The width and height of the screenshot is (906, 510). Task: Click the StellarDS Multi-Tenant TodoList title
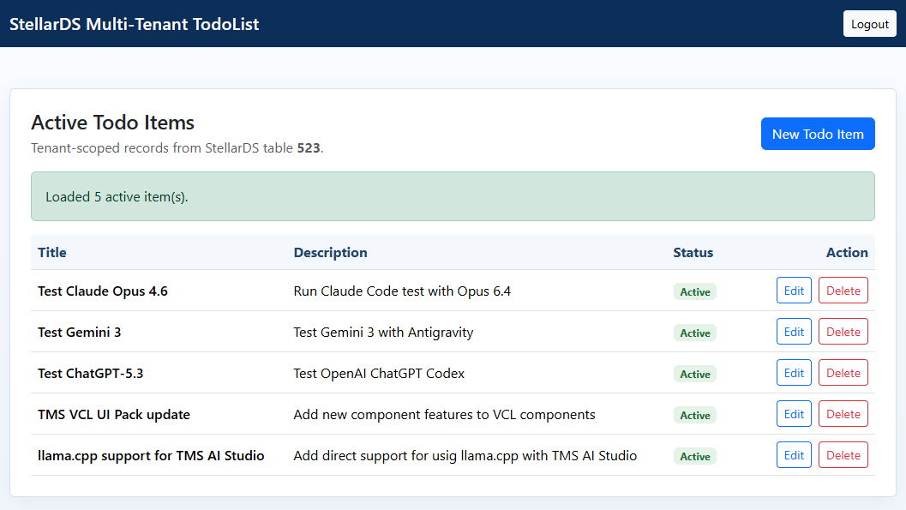pos(133,23)
